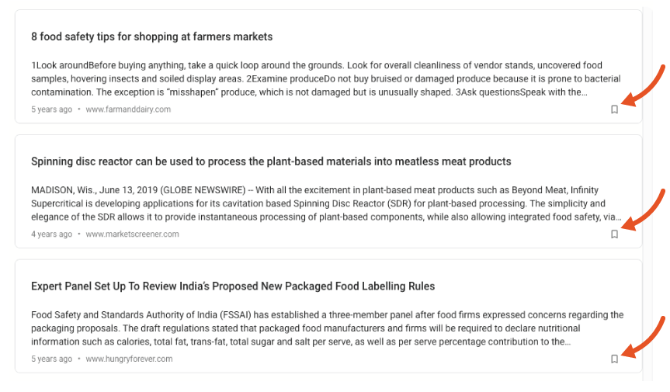Click the red arrow pointing at the first bookmark
The width and height of the screenshot is (670, 392).
tap(644, 86)
